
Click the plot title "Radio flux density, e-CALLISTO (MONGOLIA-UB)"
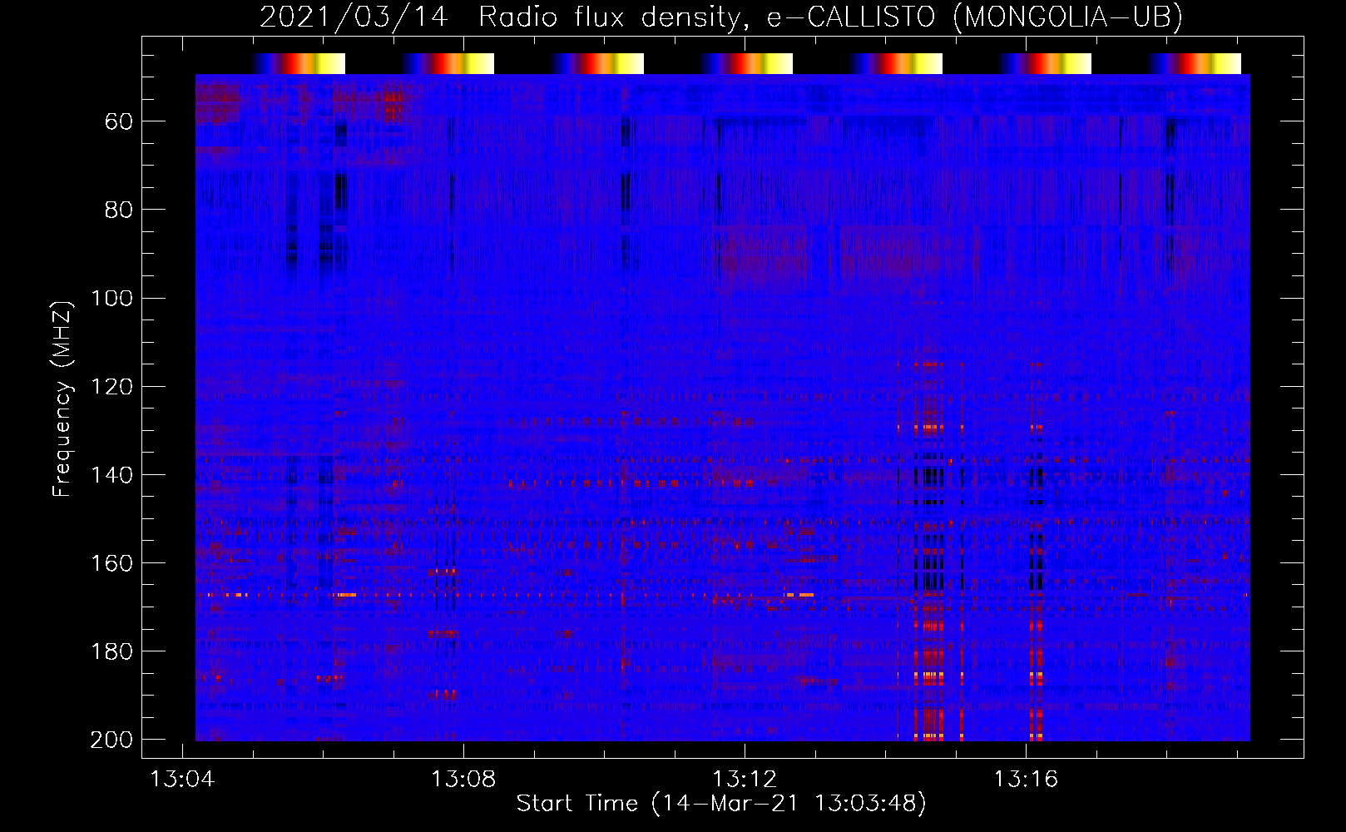tap(830, 17)
